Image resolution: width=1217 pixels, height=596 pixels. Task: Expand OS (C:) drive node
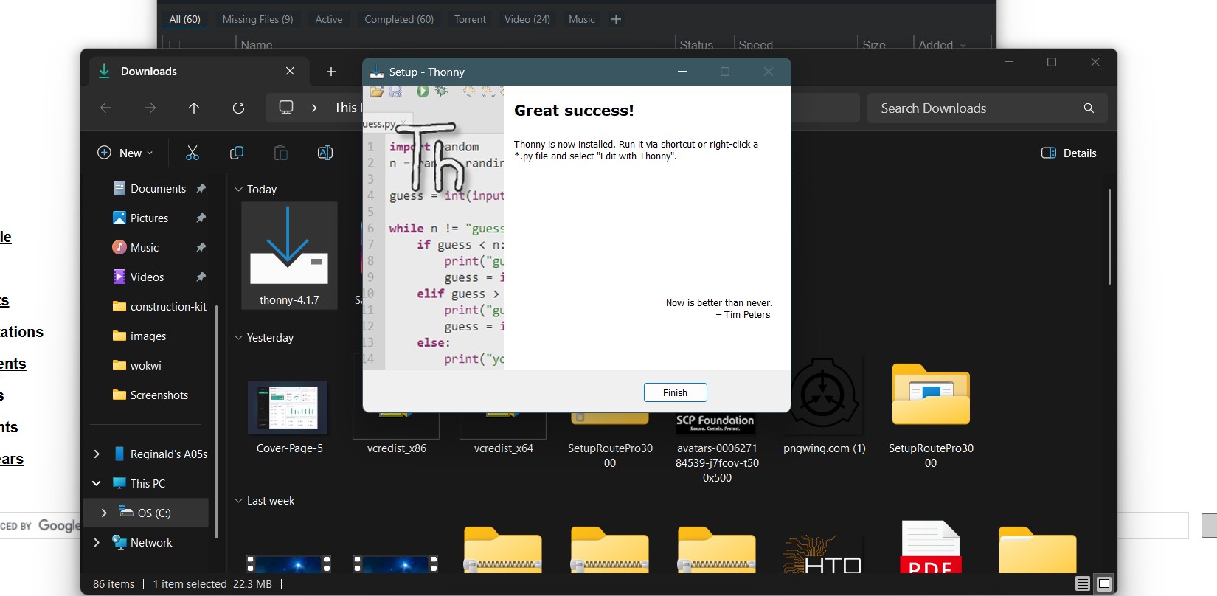[104, 513]
